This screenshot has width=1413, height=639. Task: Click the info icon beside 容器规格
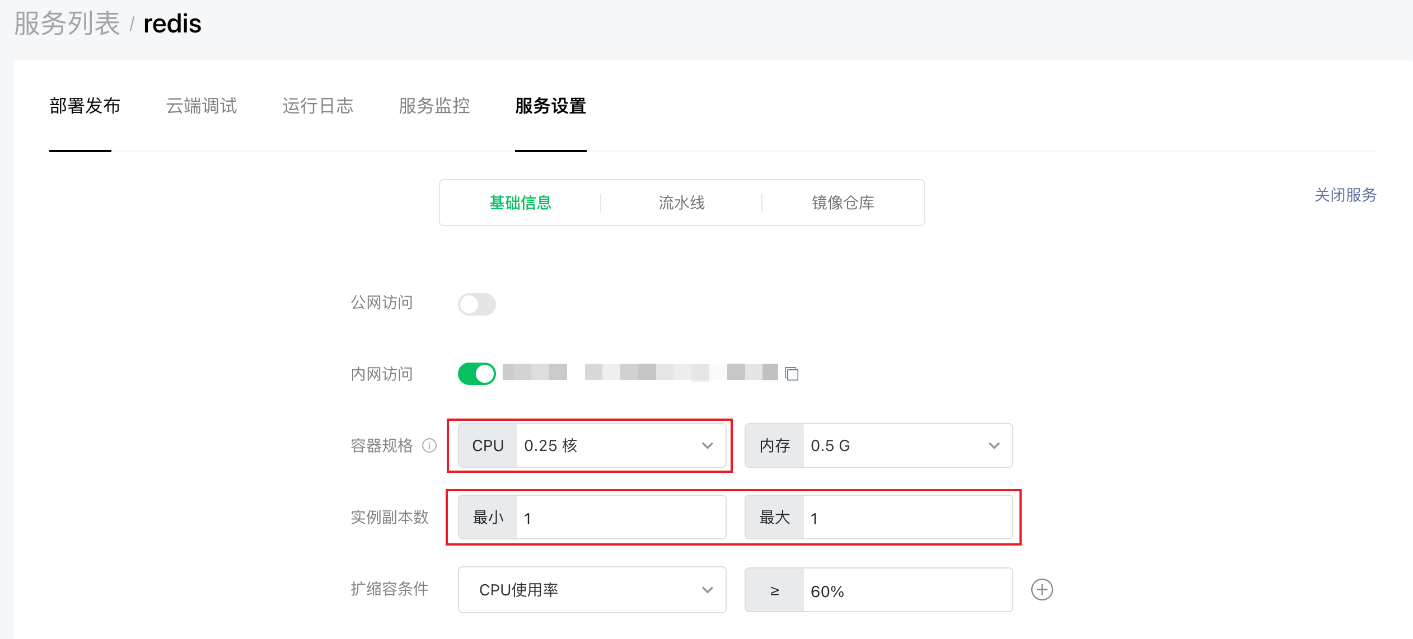coord(429,445)
